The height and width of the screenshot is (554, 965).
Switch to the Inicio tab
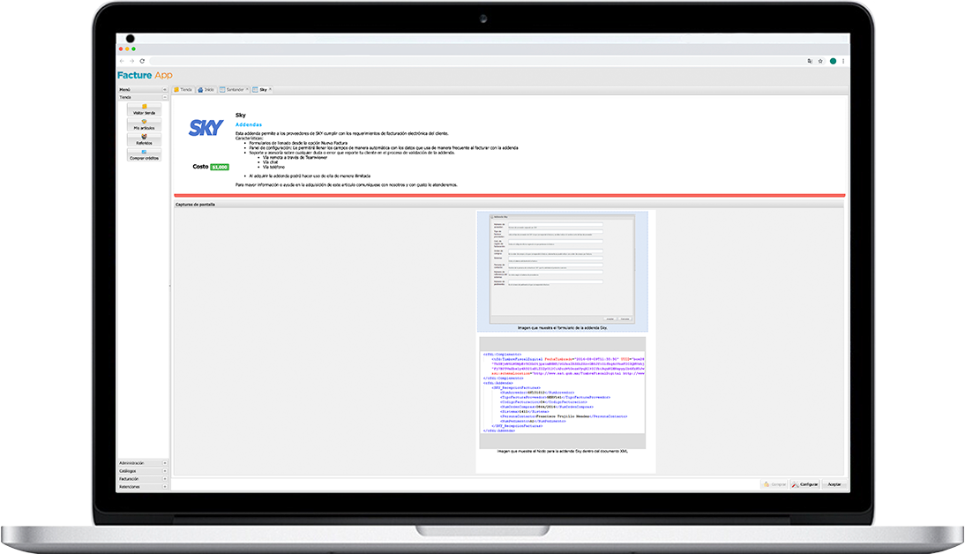(206, 89)
